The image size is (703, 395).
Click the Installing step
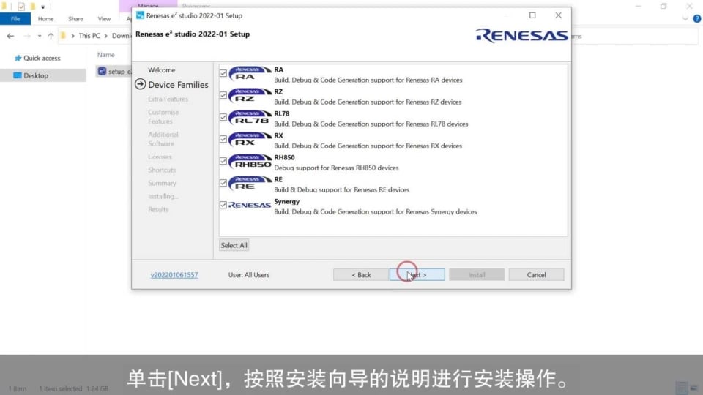163,196
